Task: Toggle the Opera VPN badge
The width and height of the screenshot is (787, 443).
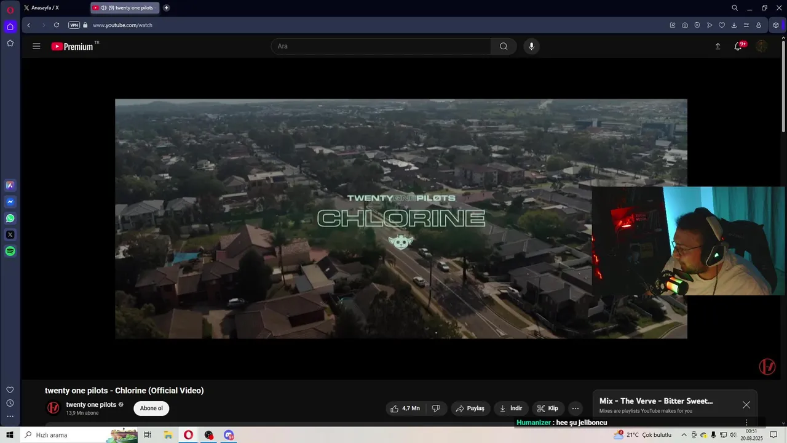Action: (x=74, y=25)
